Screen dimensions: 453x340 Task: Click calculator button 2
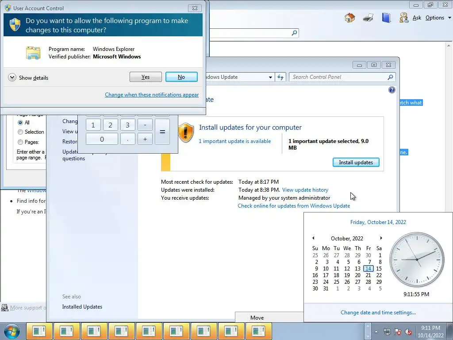110,125
